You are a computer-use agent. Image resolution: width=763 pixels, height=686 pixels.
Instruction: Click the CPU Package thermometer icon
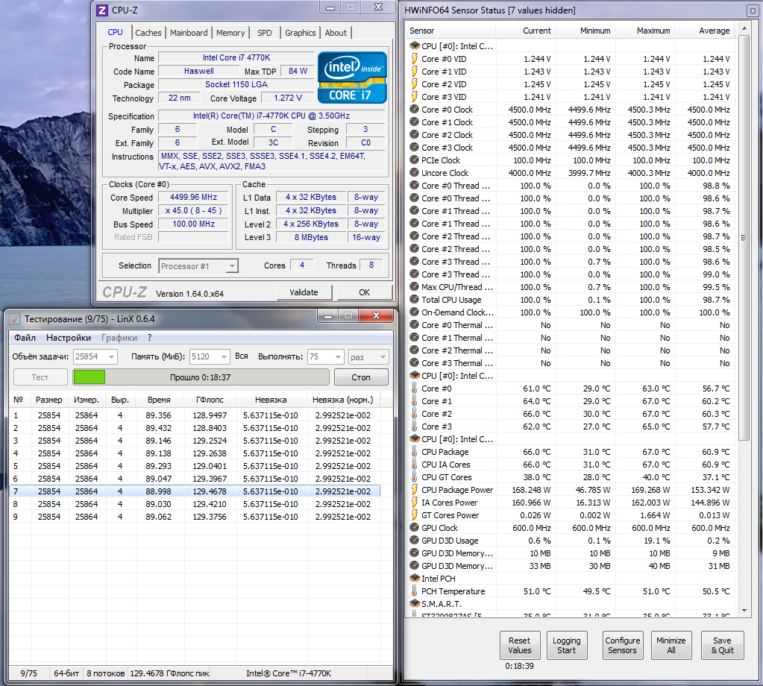click(415, 452)
